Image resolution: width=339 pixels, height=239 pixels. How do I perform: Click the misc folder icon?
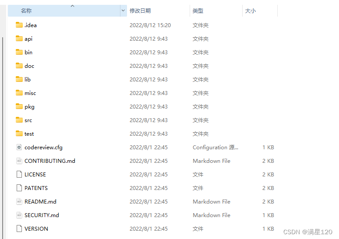(19, 93)
